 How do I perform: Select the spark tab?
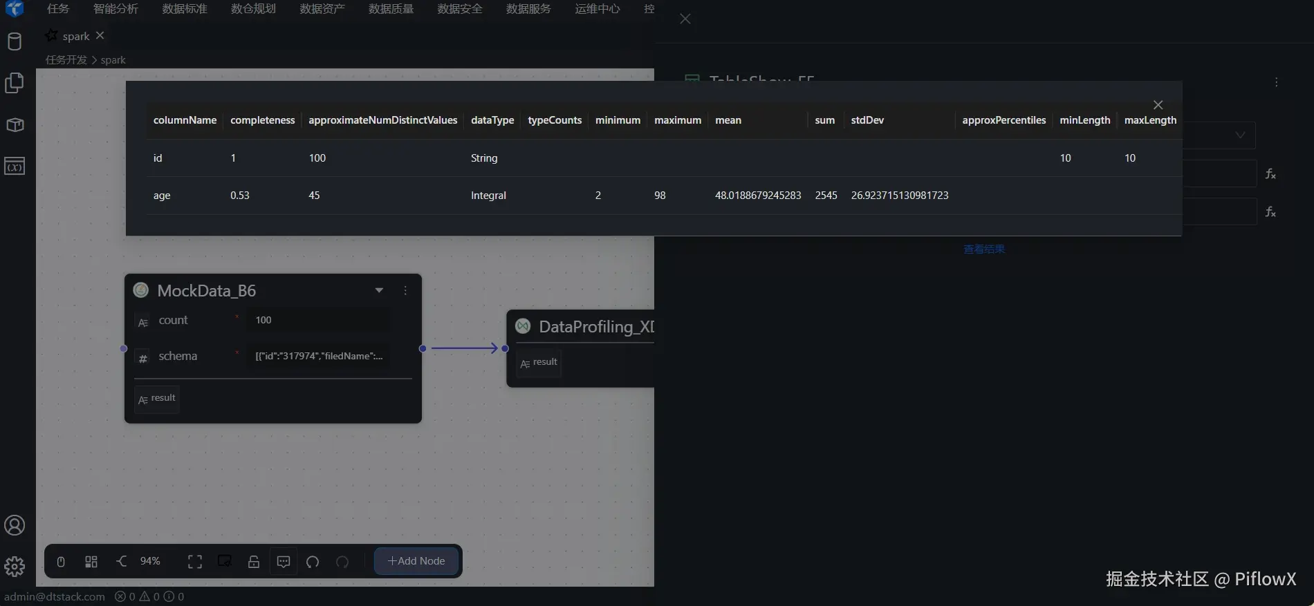(76, 36)
